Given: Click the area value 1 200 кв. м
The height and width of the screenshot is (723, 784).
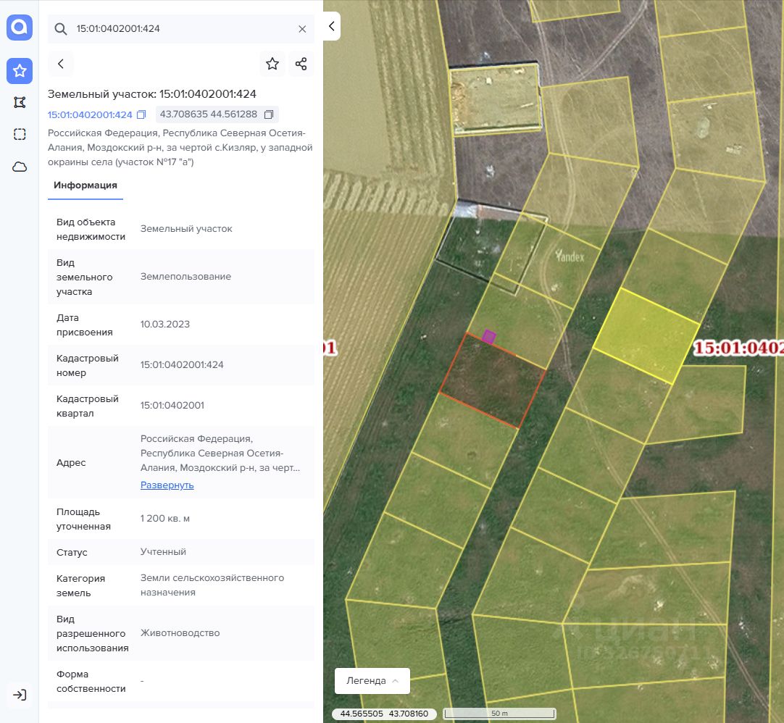Looking at the screenshot, I should pos(165,519).
